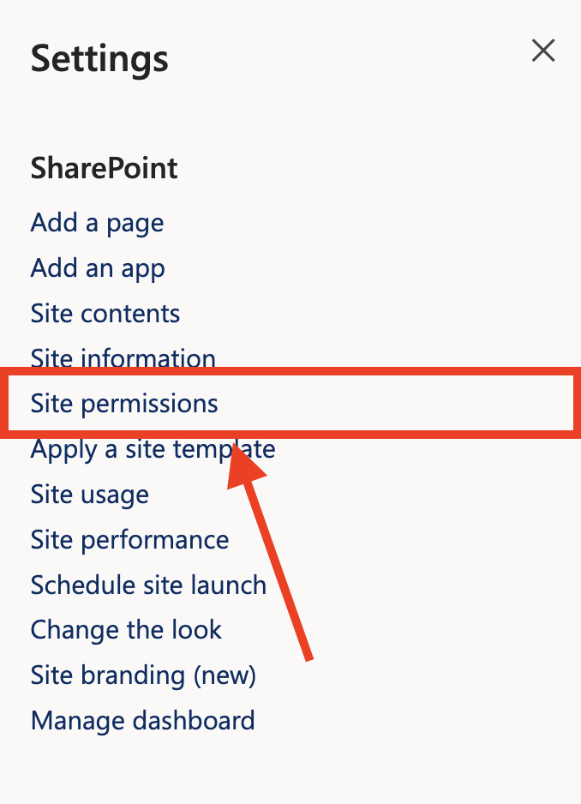Viewport: 581px width, 804px height.
Task: Schedule site launch
Action: coord(148,585)
